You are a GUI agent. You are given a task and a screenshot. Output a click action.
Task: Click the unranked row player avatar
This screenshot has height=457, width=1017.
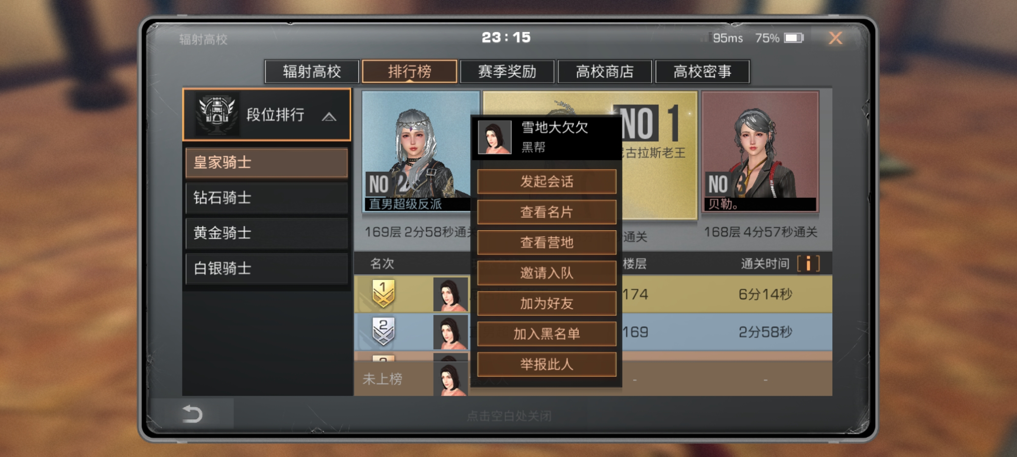[x=450, y=379]
